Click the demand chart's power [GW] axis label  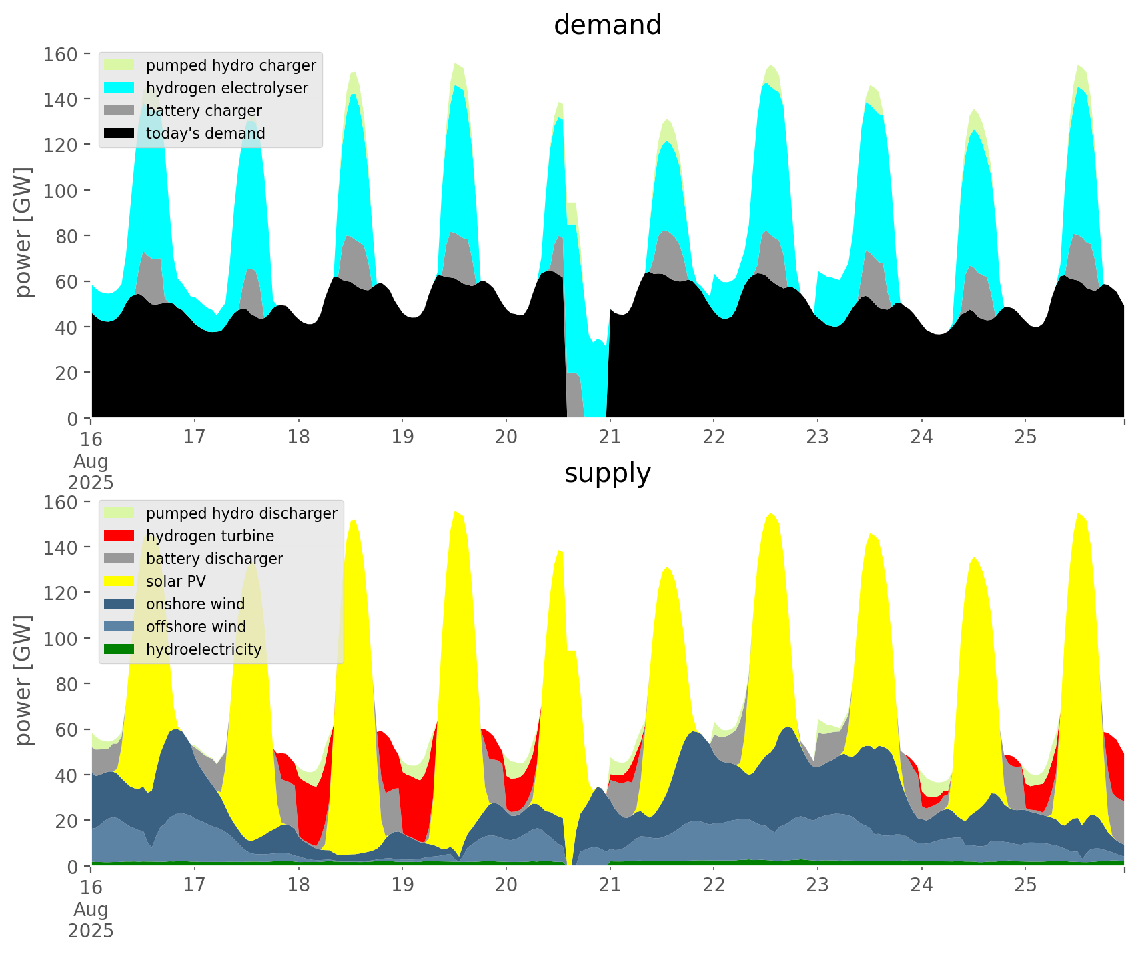click(x=23, y=232)
